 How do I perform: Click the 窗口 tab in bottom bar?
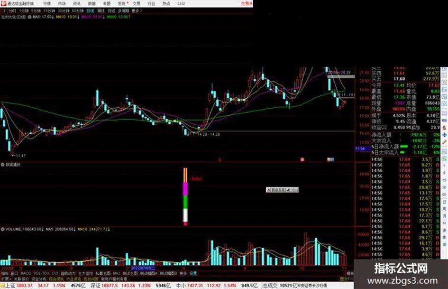14,273
